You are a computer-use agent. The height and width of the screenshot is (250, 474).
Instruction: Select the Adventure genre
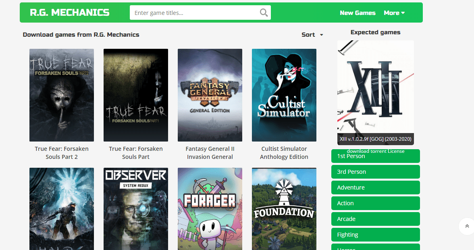(x=376, y=187)
